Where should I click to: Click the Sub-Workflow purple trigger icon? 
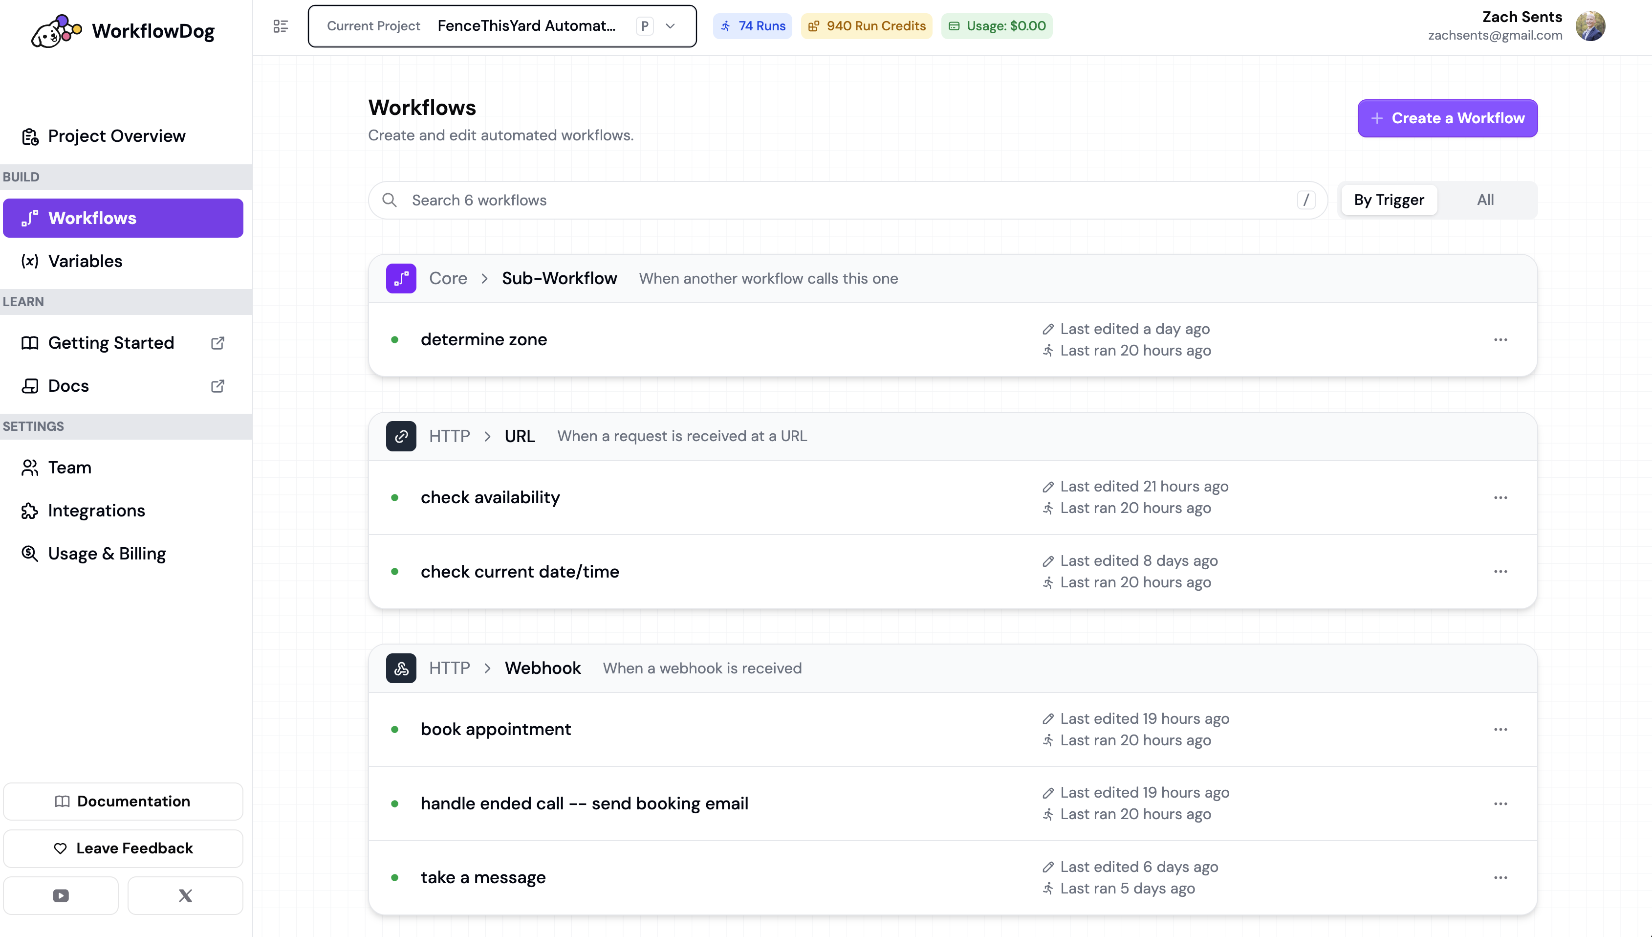401,278
